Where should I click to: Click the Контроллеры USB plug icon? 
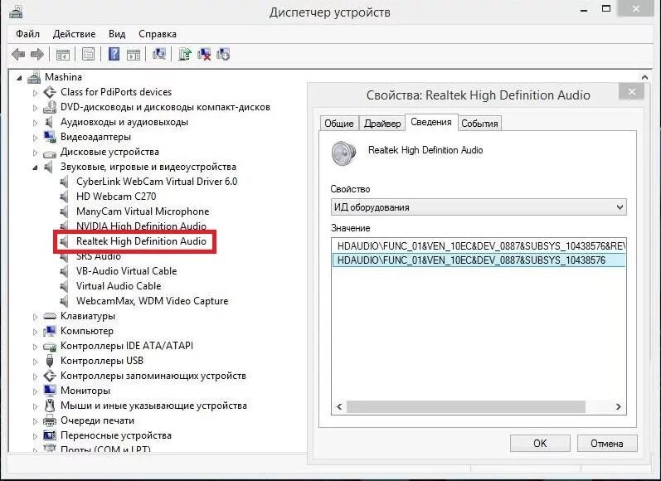tap(50, 361)
